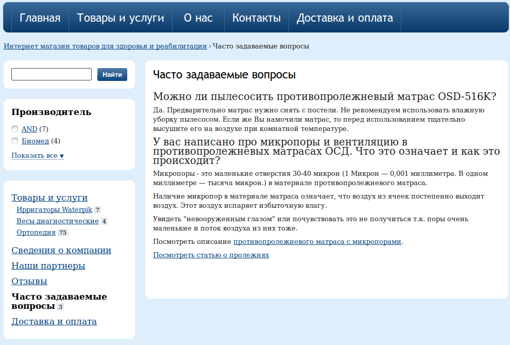Select Часто задаваемые вопросы in the sidebar
This screenshot has height=345, width=510.
(59, 301)
